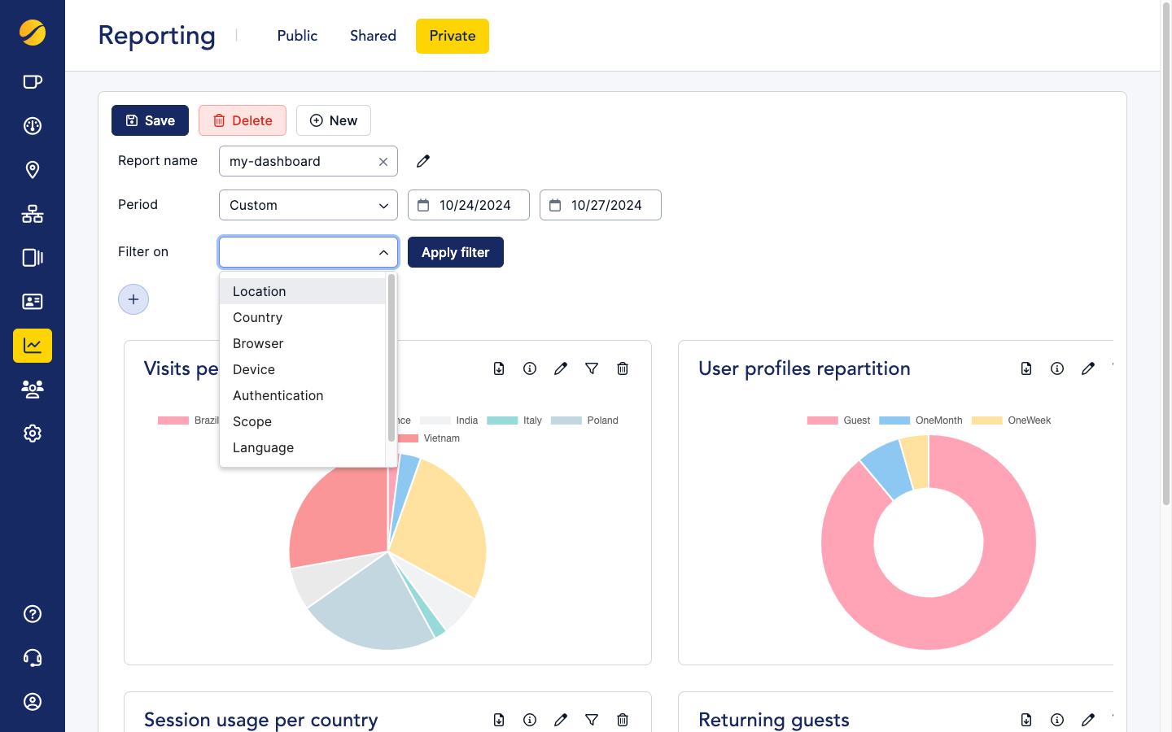This screenshot has height=732, width=1172.
Task: Open the headset support icon
Action: [32, 657]
